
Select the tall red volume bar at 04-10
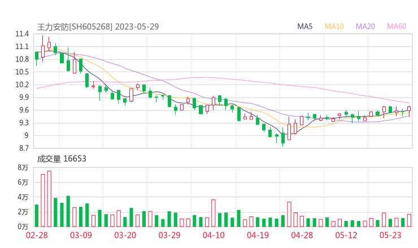point(214,213)
